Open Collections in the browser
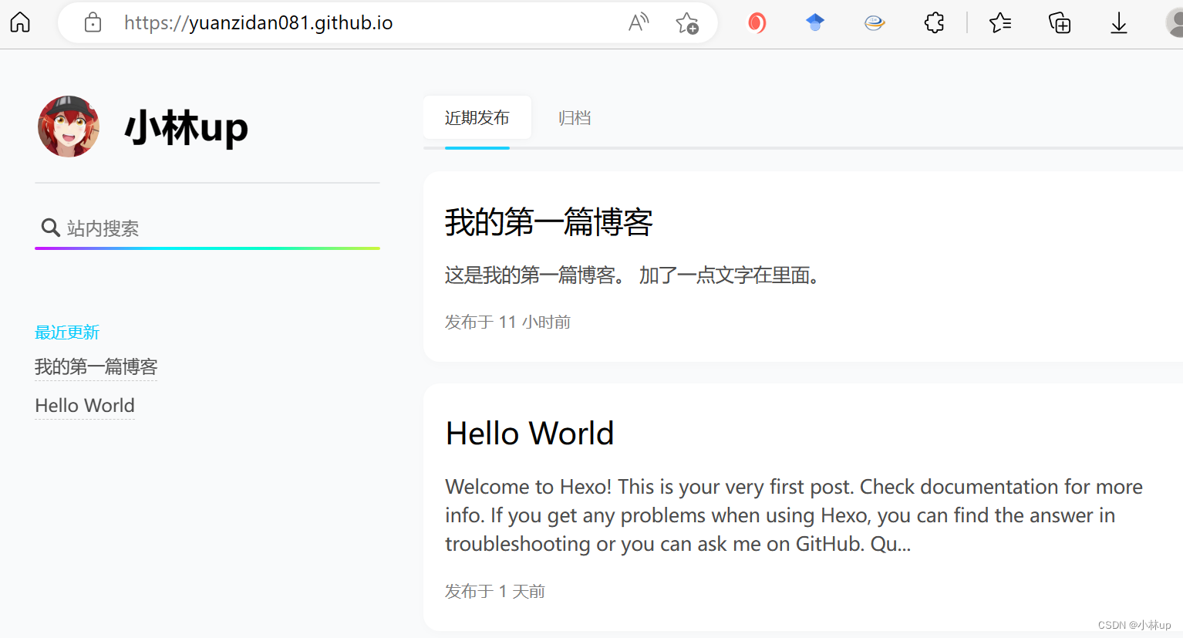This screenshot has height=638, width=1183. pyautogui.click(x=1060, y=22)
